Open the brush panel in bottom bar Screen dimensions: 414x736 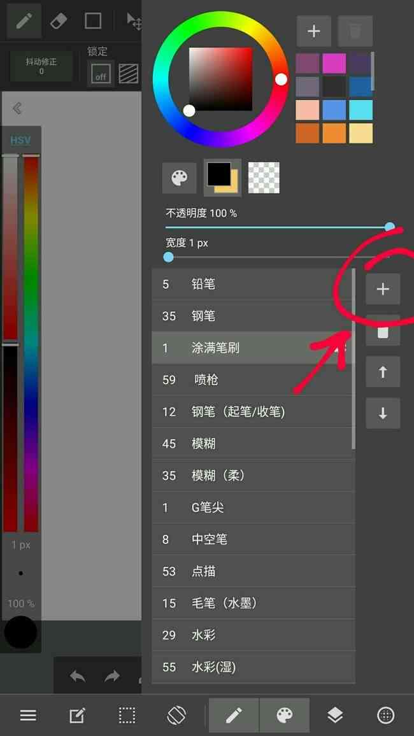(234, 716)
